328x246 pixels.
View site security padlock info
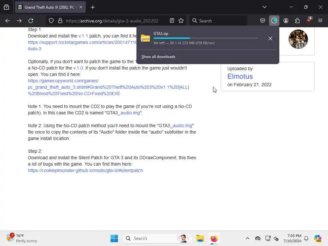pos(60,21)
